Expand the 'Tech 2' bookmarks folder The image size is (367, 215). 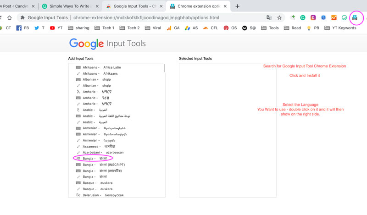pos(129,28)
